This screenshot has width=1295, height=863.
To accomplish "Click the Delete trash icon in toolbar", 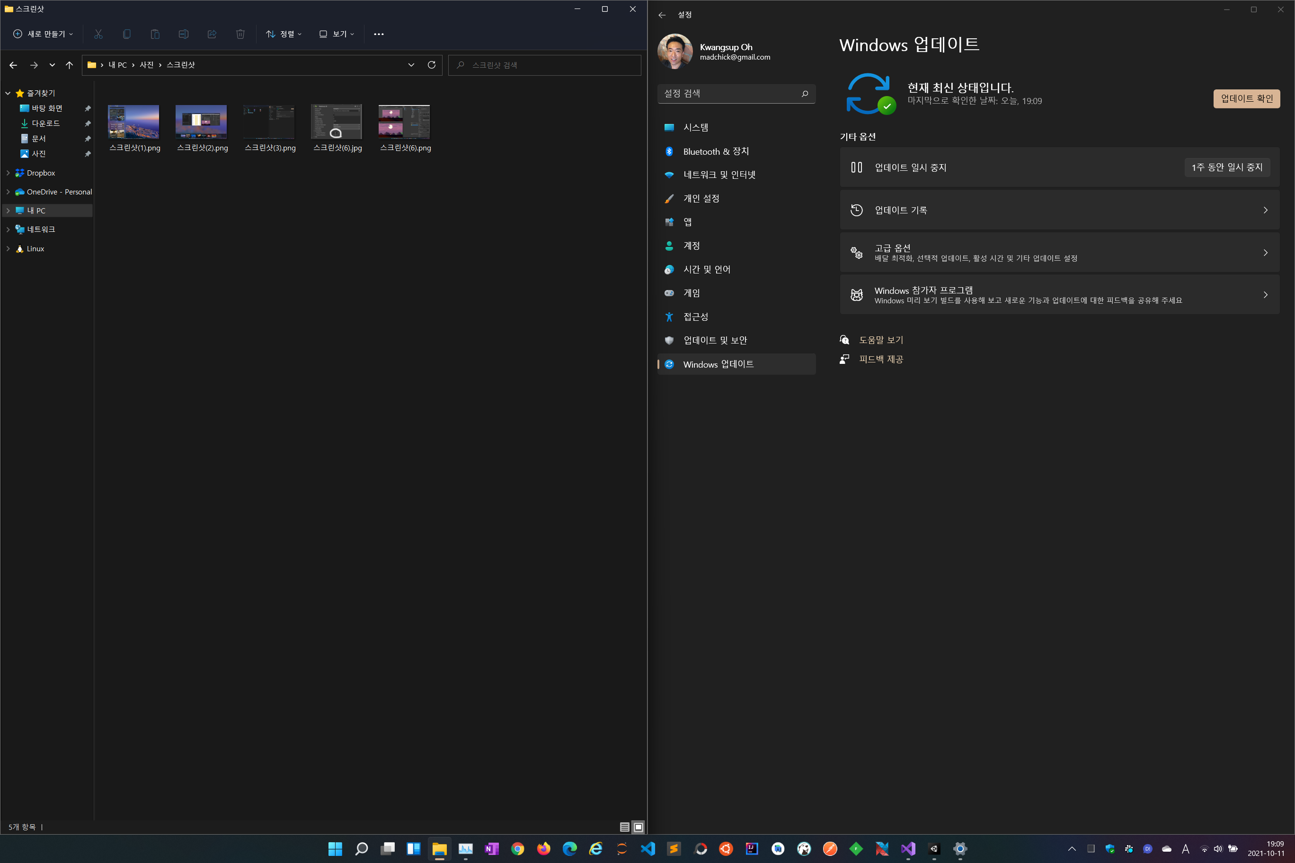I will tap(240, 34).
